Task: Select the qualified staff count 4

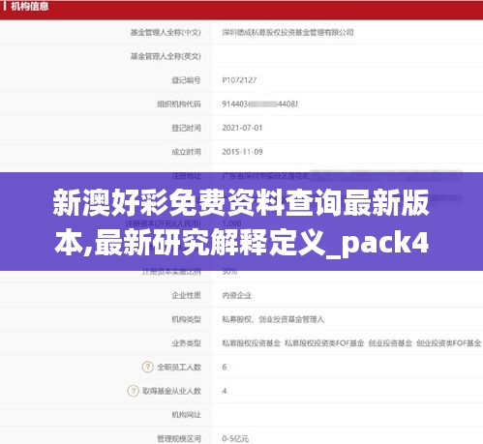Action: click(225, 391)
